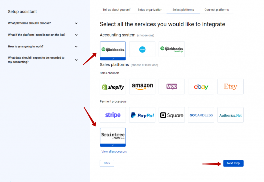Choose the eBay sales channel

pyautogui.click(x=201, y=87)
